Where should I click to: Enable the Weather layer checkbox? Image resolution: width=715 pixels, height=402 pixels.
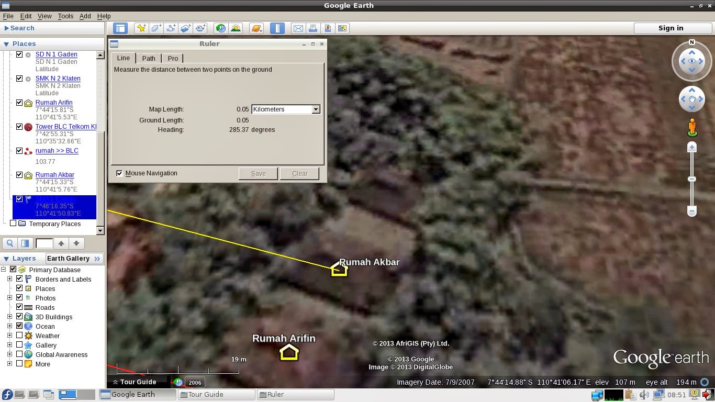(x=19, y=336)
